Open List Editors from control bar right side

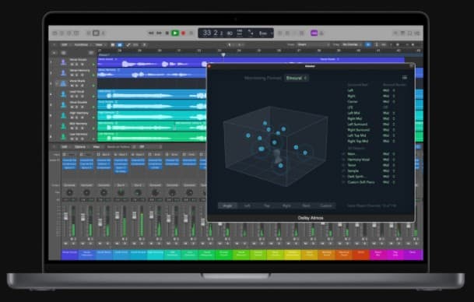coord(395,33)
